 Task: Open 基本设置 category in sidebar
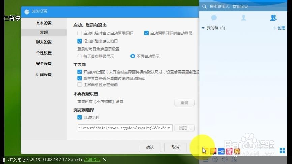coord(44,23)
